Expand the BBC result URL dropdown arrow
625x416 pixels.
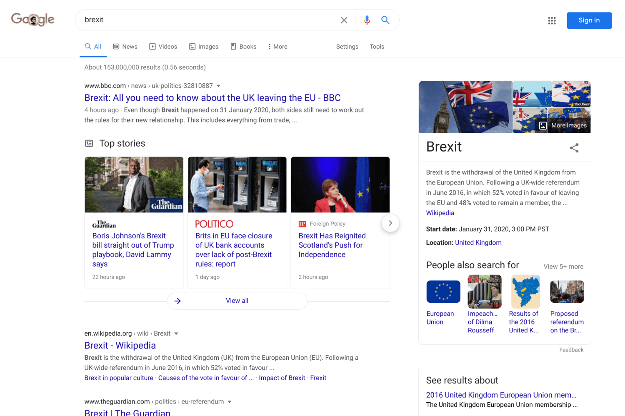[218, 86]
